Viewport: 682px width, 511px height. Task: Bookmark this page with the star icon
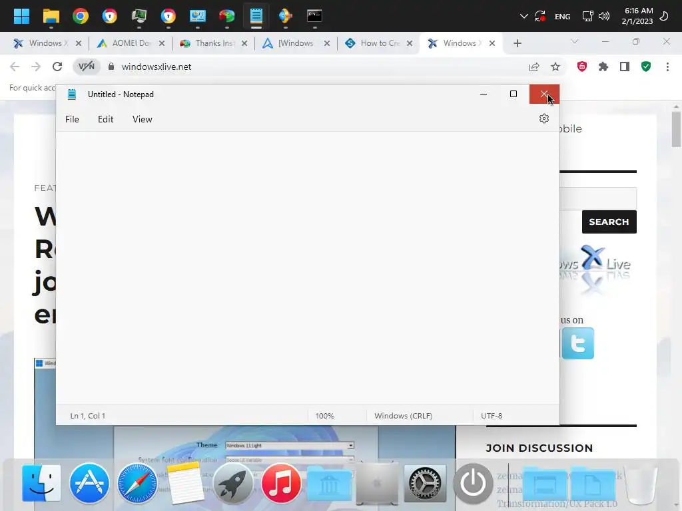(555, 67)
